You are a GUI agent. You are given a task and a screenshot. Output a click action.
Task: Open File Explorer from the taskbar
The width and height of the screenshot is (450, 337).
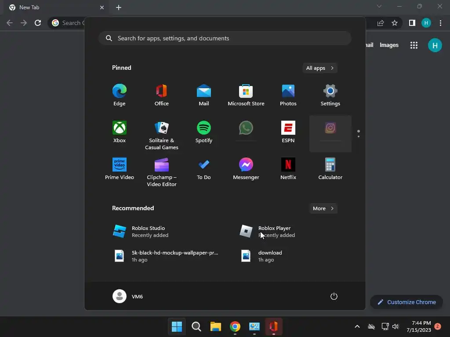[215, 326]
